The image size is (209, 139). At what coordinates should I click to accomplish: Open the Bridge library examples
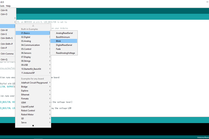click(33, 87)
